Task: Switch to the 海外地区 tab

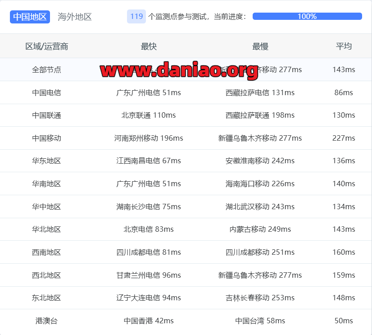Action: pyautogui.click(x=75, y=17)
